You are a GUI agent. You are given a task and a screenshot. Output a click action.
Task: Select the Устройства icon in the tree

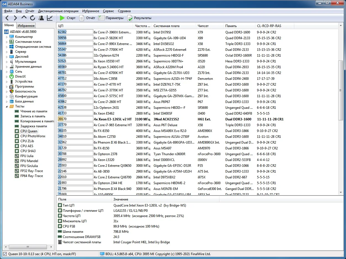12,81
